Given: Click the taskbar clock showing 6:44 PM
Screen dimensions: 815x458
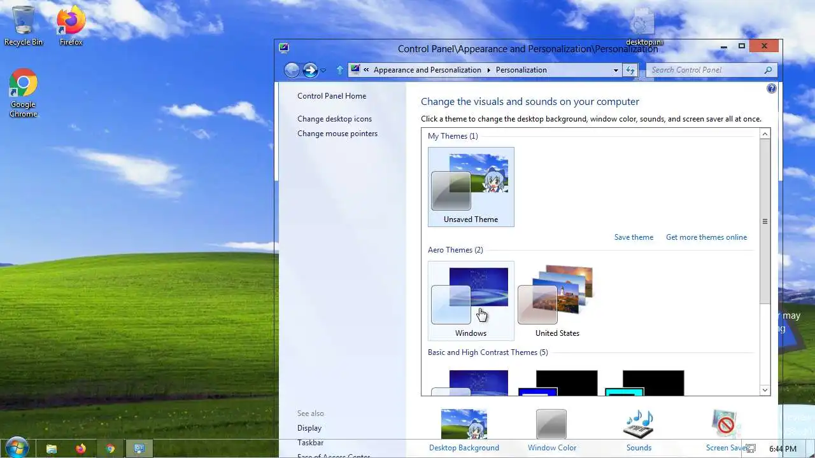Looking at the screenshot, I should pos(783,448).
